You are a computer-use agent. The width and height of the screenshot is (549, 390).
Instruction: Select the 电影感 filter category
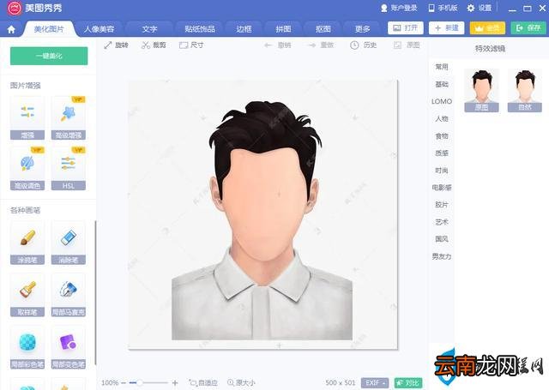(442, 188)
